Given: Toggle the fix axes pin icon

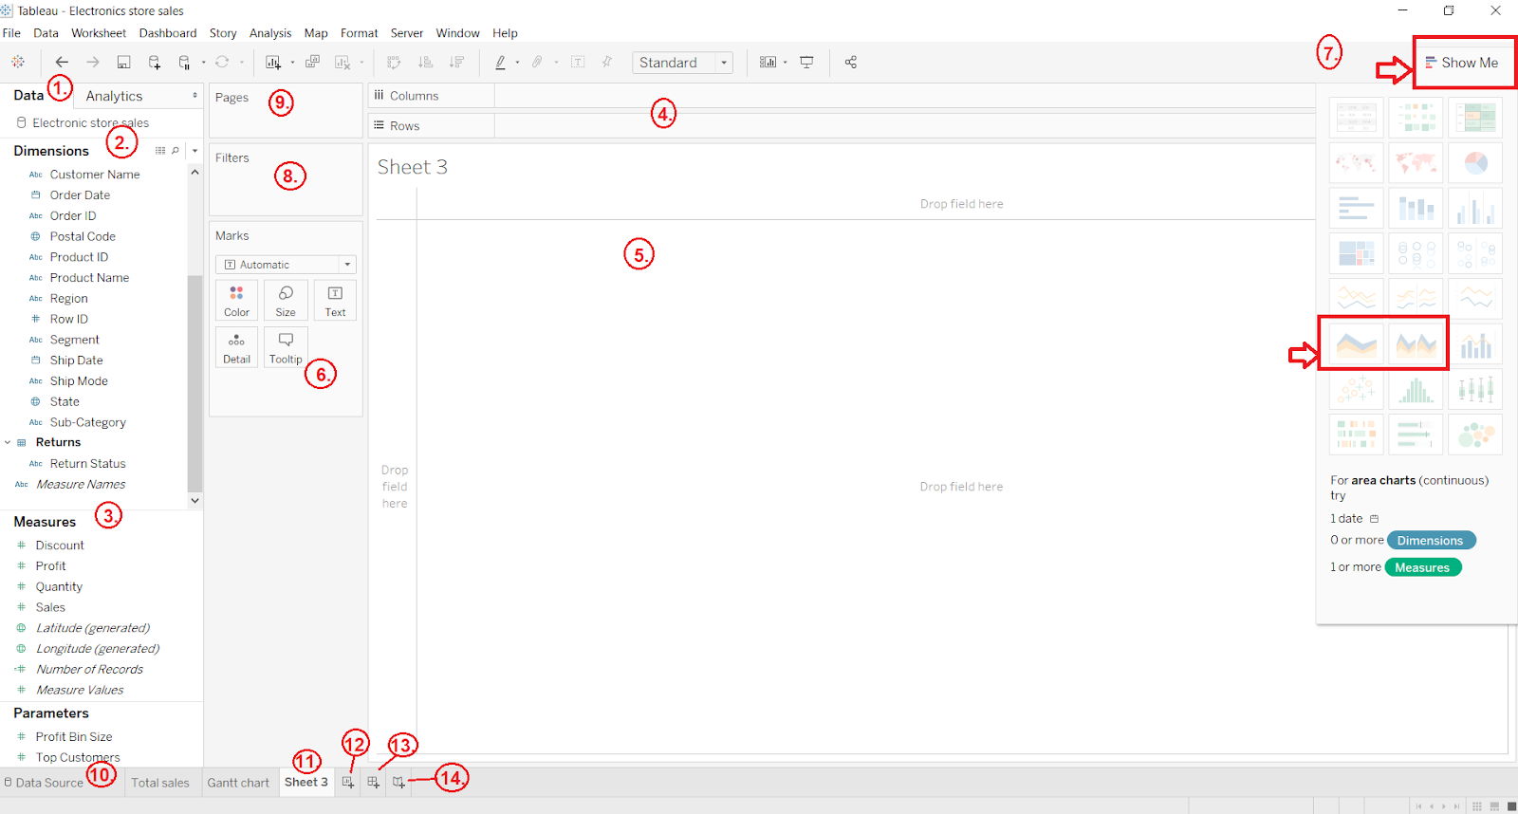Looking at the screenshot, I should click(x=607, y=63).
